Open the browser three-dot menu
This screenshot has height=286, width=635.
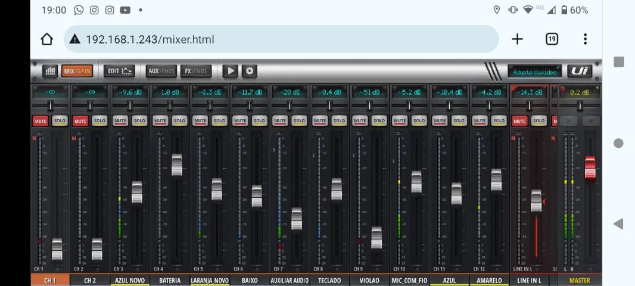click(x=585, y=39)
